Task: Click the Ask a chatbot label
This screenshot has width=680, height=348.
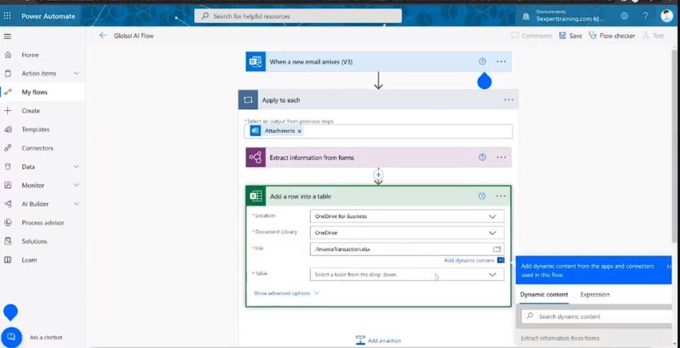Action: click(46, 337)
